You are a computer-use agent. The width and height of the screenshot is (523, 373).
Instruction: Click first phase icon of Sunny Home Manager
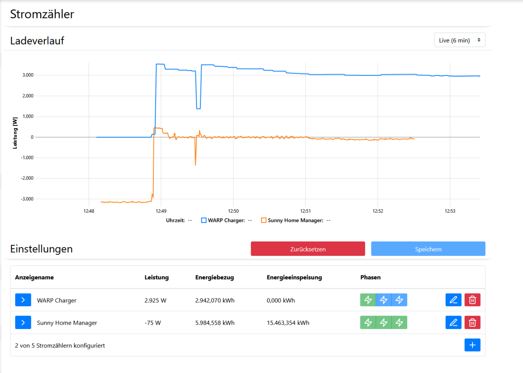[x=368, y=322]
